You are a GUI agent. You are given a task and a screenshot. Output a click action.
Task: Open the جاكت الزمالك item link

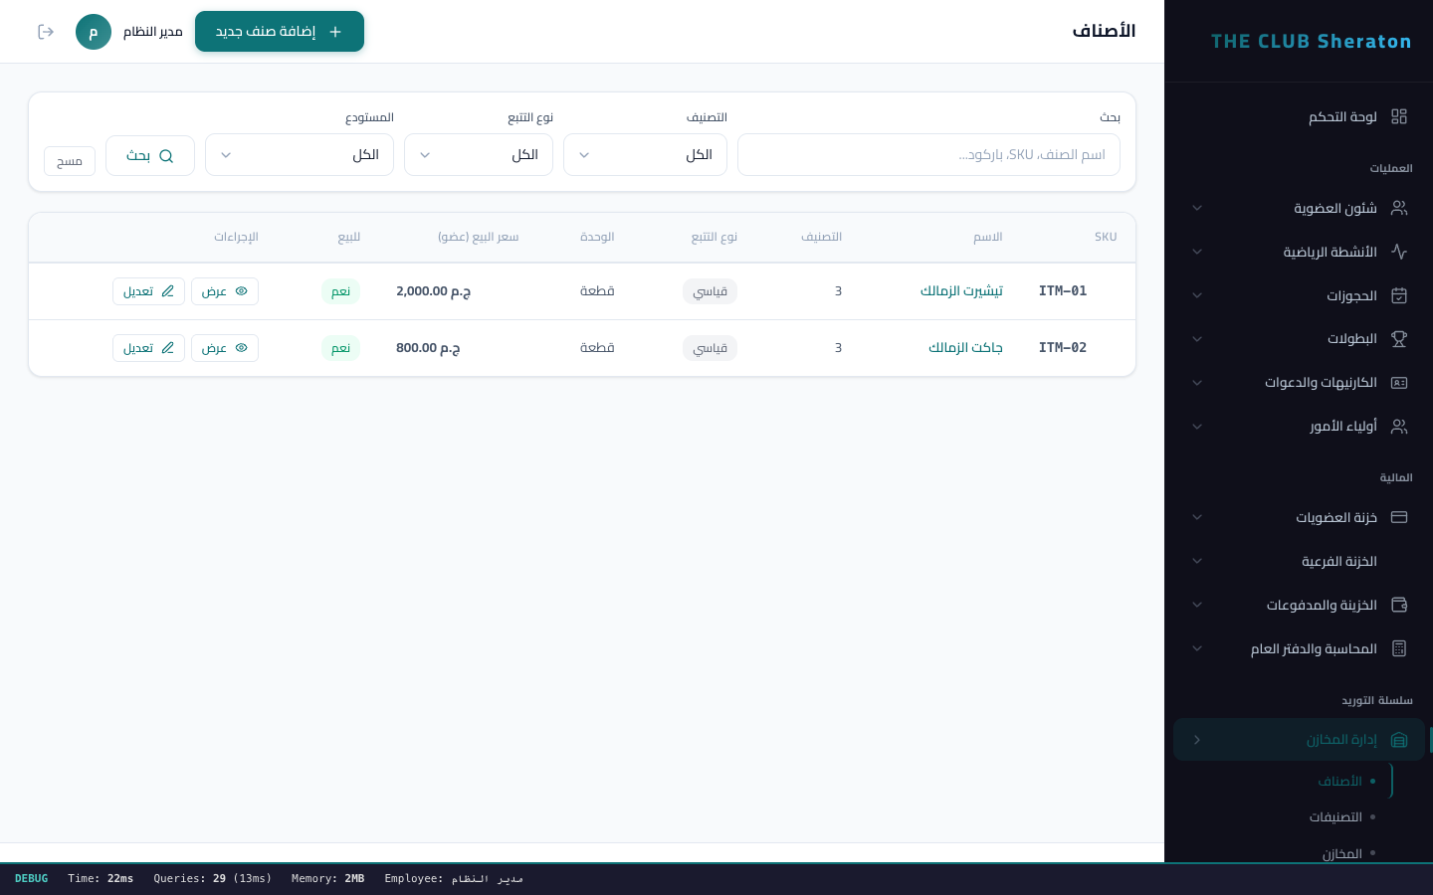tap(965, 348)
